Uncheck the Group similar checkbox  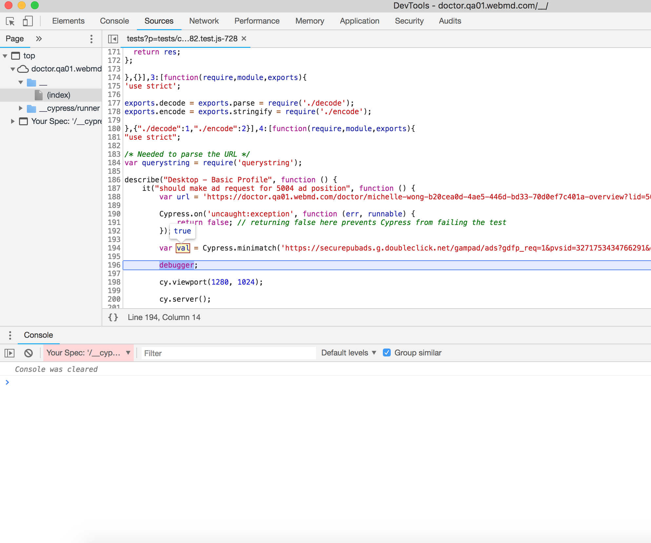(387, 353)
